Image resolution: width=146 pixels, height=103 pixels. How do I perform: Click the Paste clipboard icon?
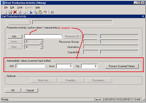(40, 12)
